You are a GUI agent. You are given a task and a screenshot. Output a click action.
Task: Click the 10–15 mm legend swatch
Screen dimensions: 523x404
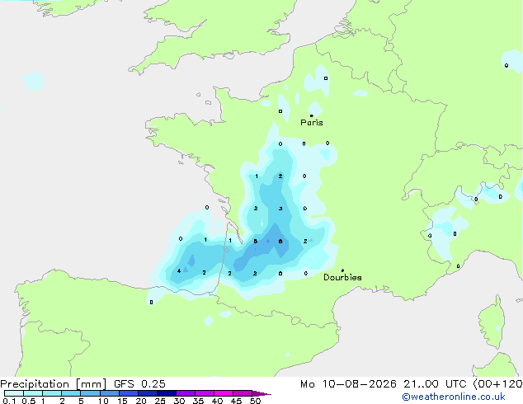pyautogui.click(x=110, y=393)
